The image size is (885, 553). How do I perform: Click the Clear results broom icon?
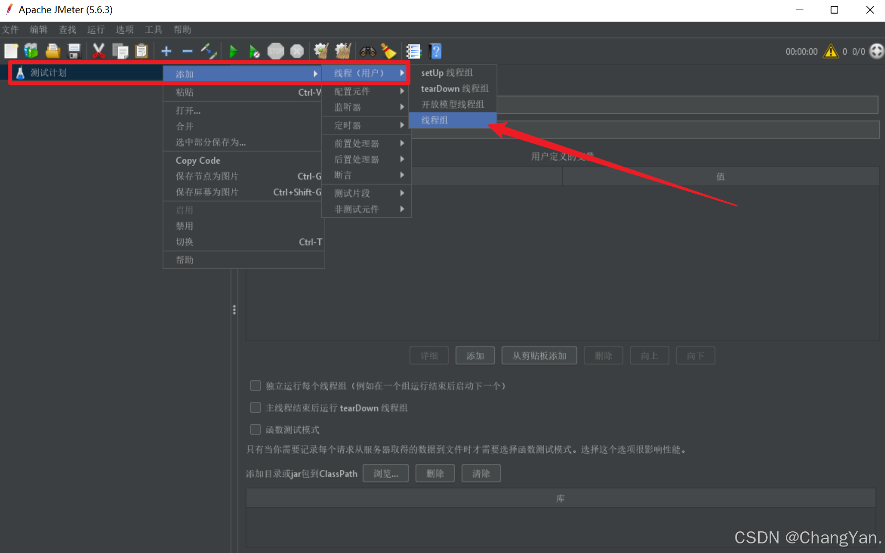(321, 51)
